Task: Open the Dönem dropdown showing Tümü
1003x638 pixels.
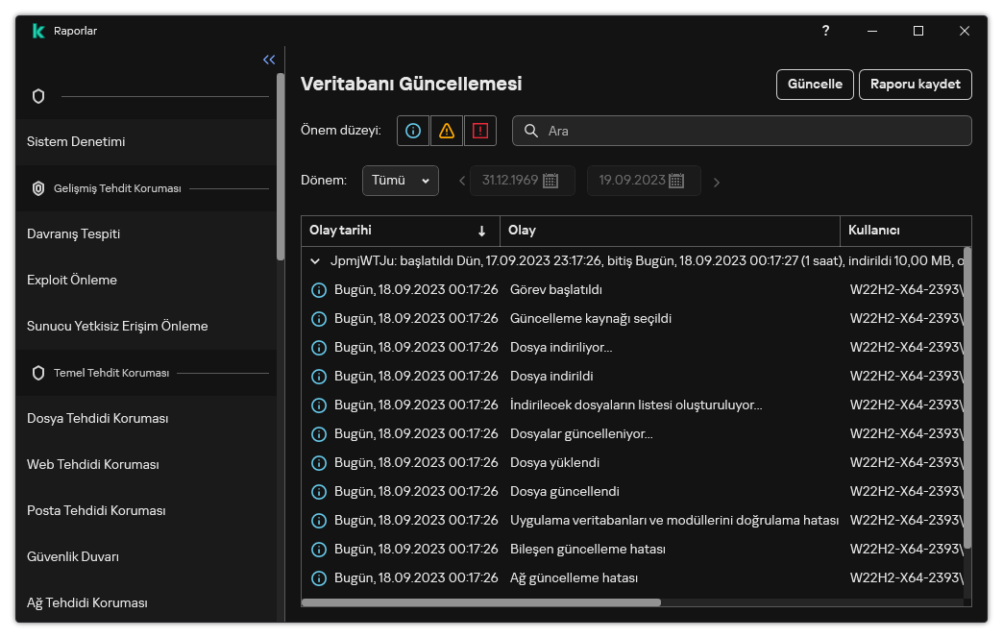Action: [401, 181]
